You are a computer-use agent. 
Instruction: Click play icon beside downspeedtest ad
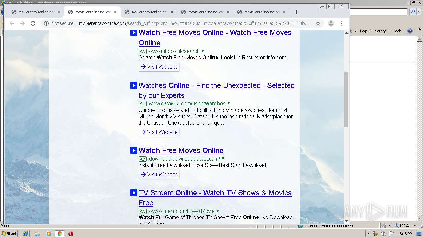tap(134, 150)
